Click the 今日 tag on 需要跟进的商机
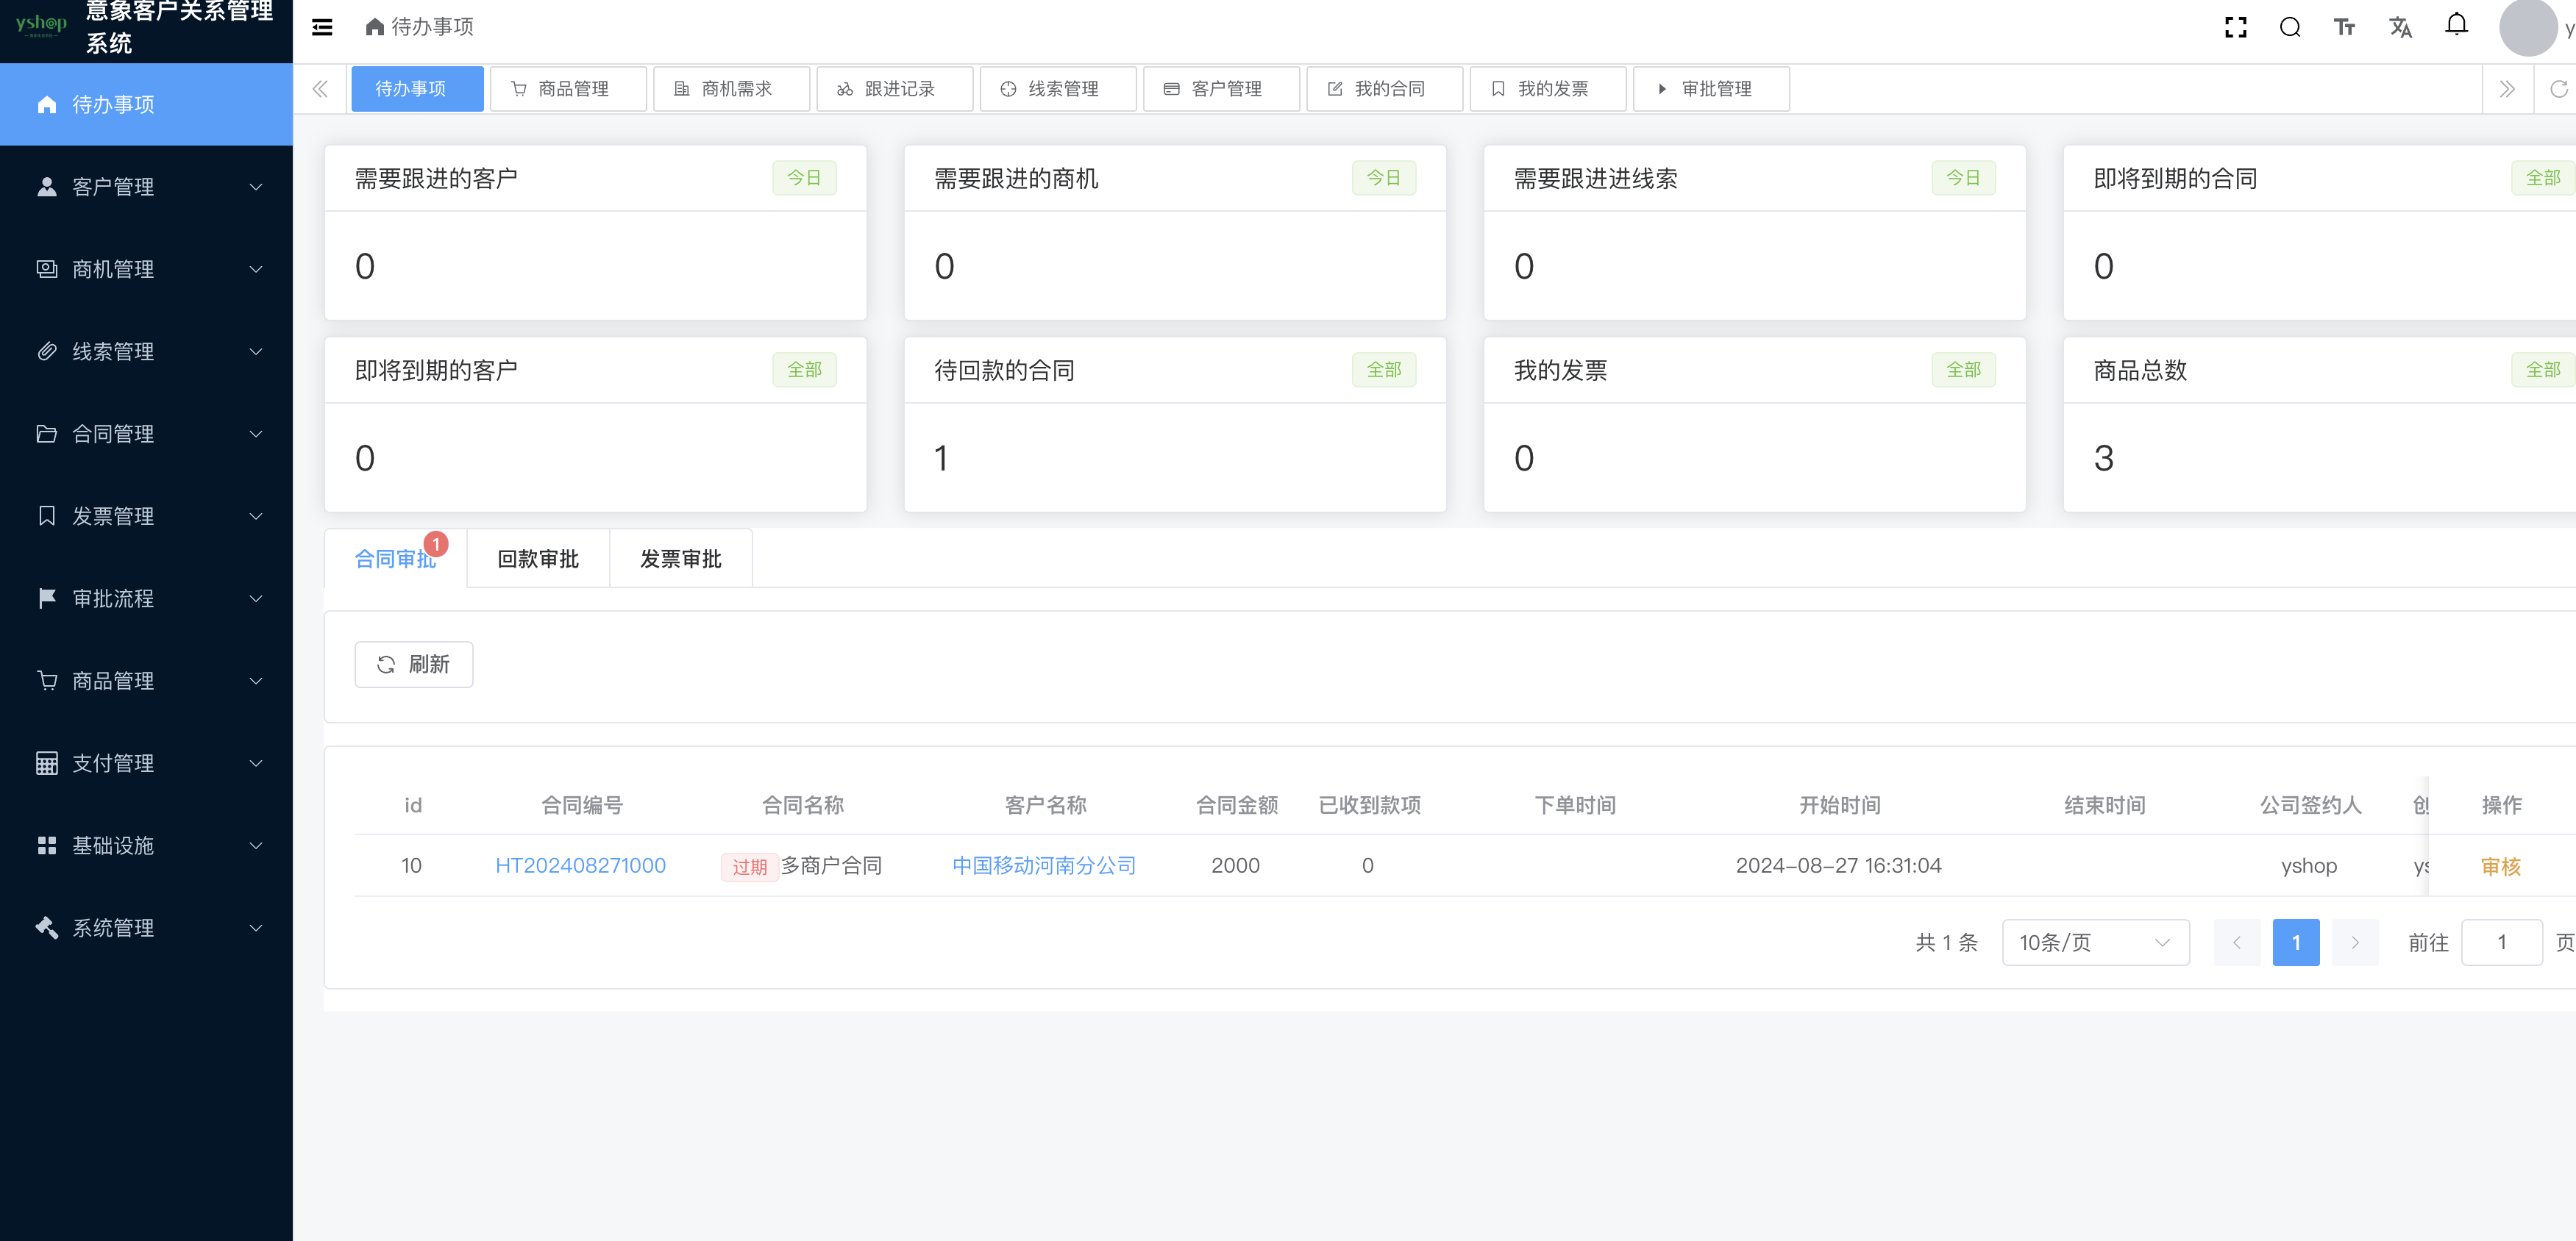 1383,178
